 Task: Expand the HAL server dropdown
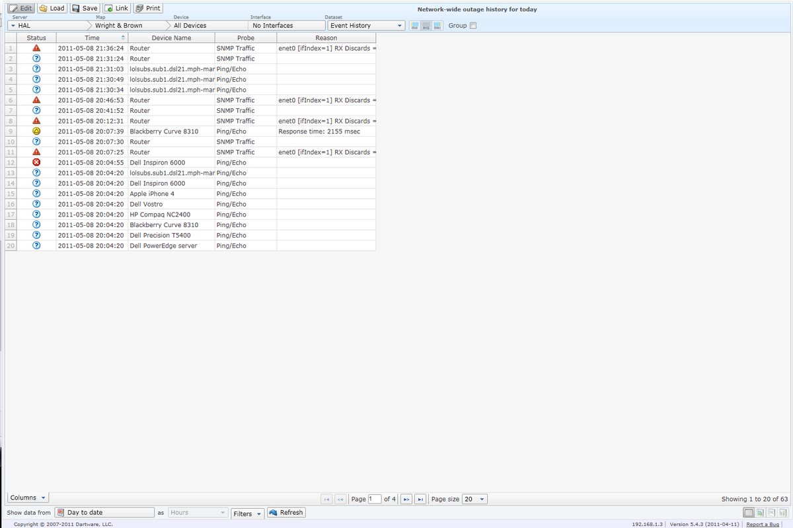(x=13, y=25)
